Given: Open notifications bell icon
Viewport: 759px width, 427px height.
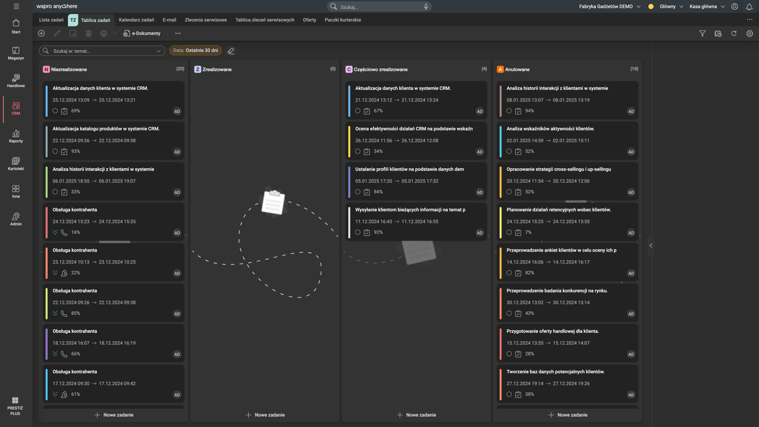Looking at the screenshot, I should click(x=749, y=7).
